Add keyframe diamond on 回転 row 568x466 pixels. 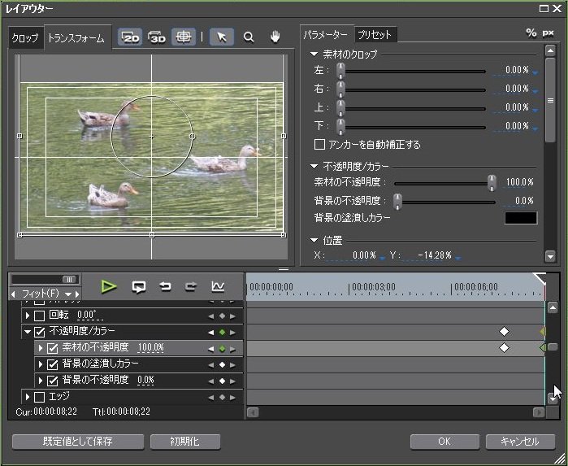(223, 316)
